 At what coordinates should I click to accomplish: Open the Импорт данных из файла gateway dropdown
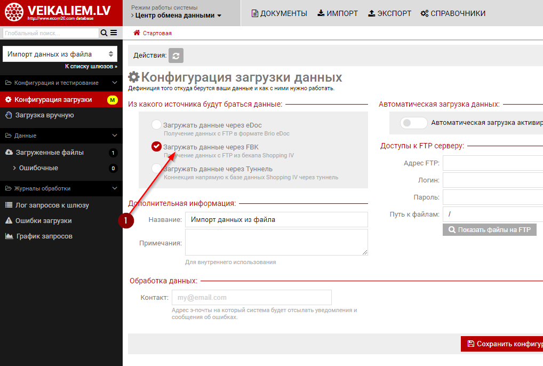tap(60, 54)
